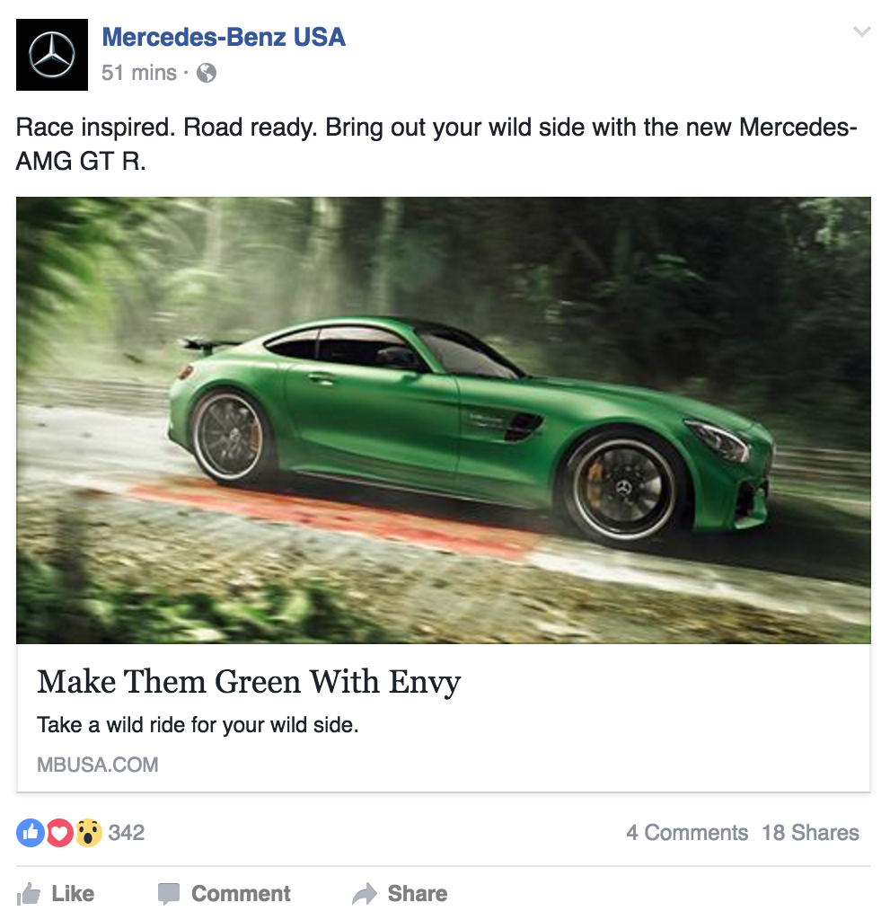View the 342 reactions count
Screen dimensions: 890x920
(126, 833)
